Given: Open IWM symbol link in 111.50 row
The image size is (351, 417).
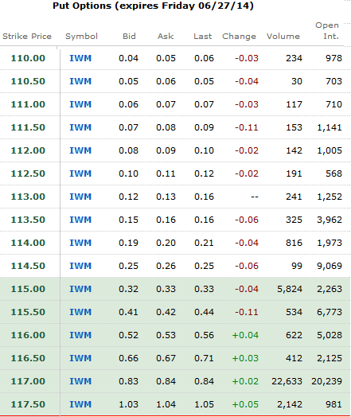Looking at the screenshot, I should tap(80, 127).
